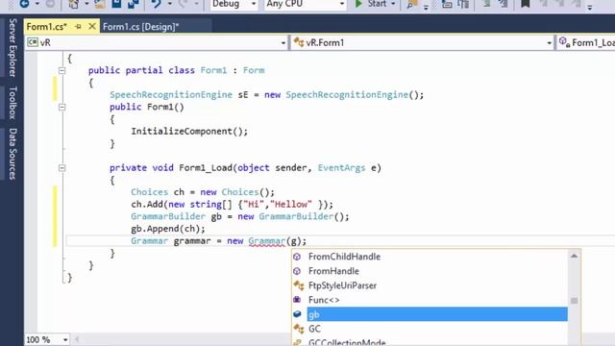Click the GC class icon
The width and height of the screenshot is (615, 346).
point(299,329)
